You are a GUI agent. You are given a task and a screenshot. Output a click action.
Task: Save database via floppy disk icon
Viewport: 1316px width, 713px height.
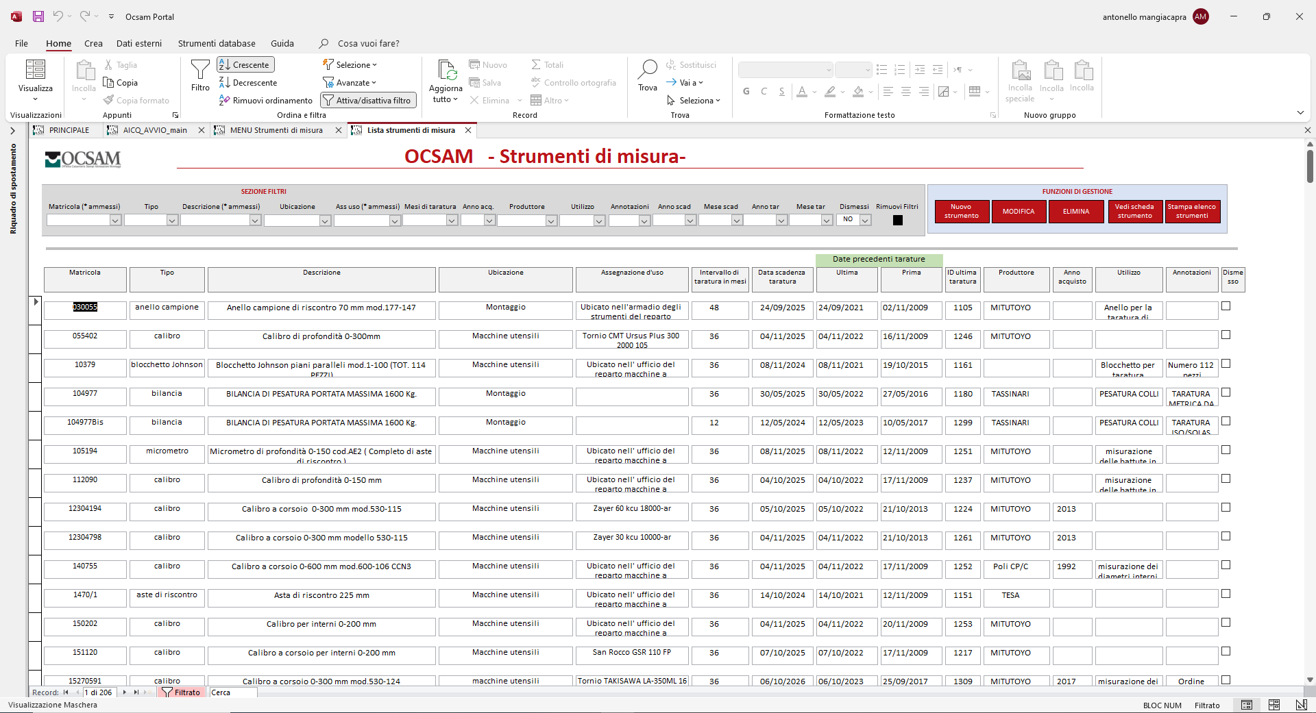(x=38, y=16)
